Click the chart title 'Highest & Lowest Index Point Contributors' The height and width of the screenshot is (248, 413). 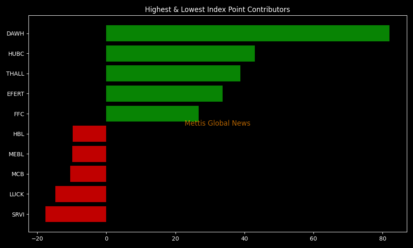point(217,10)
